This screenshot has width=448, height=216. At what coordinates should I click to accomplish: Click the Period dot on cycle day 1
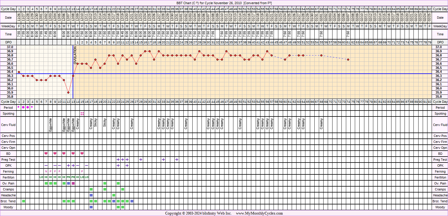pos(19,107)
